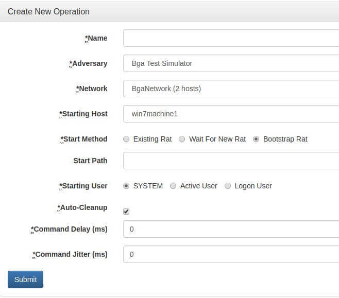The height and width of the screenshot is (298, 339).
Task: Select Logon User radio button
Action: point(227,186)
